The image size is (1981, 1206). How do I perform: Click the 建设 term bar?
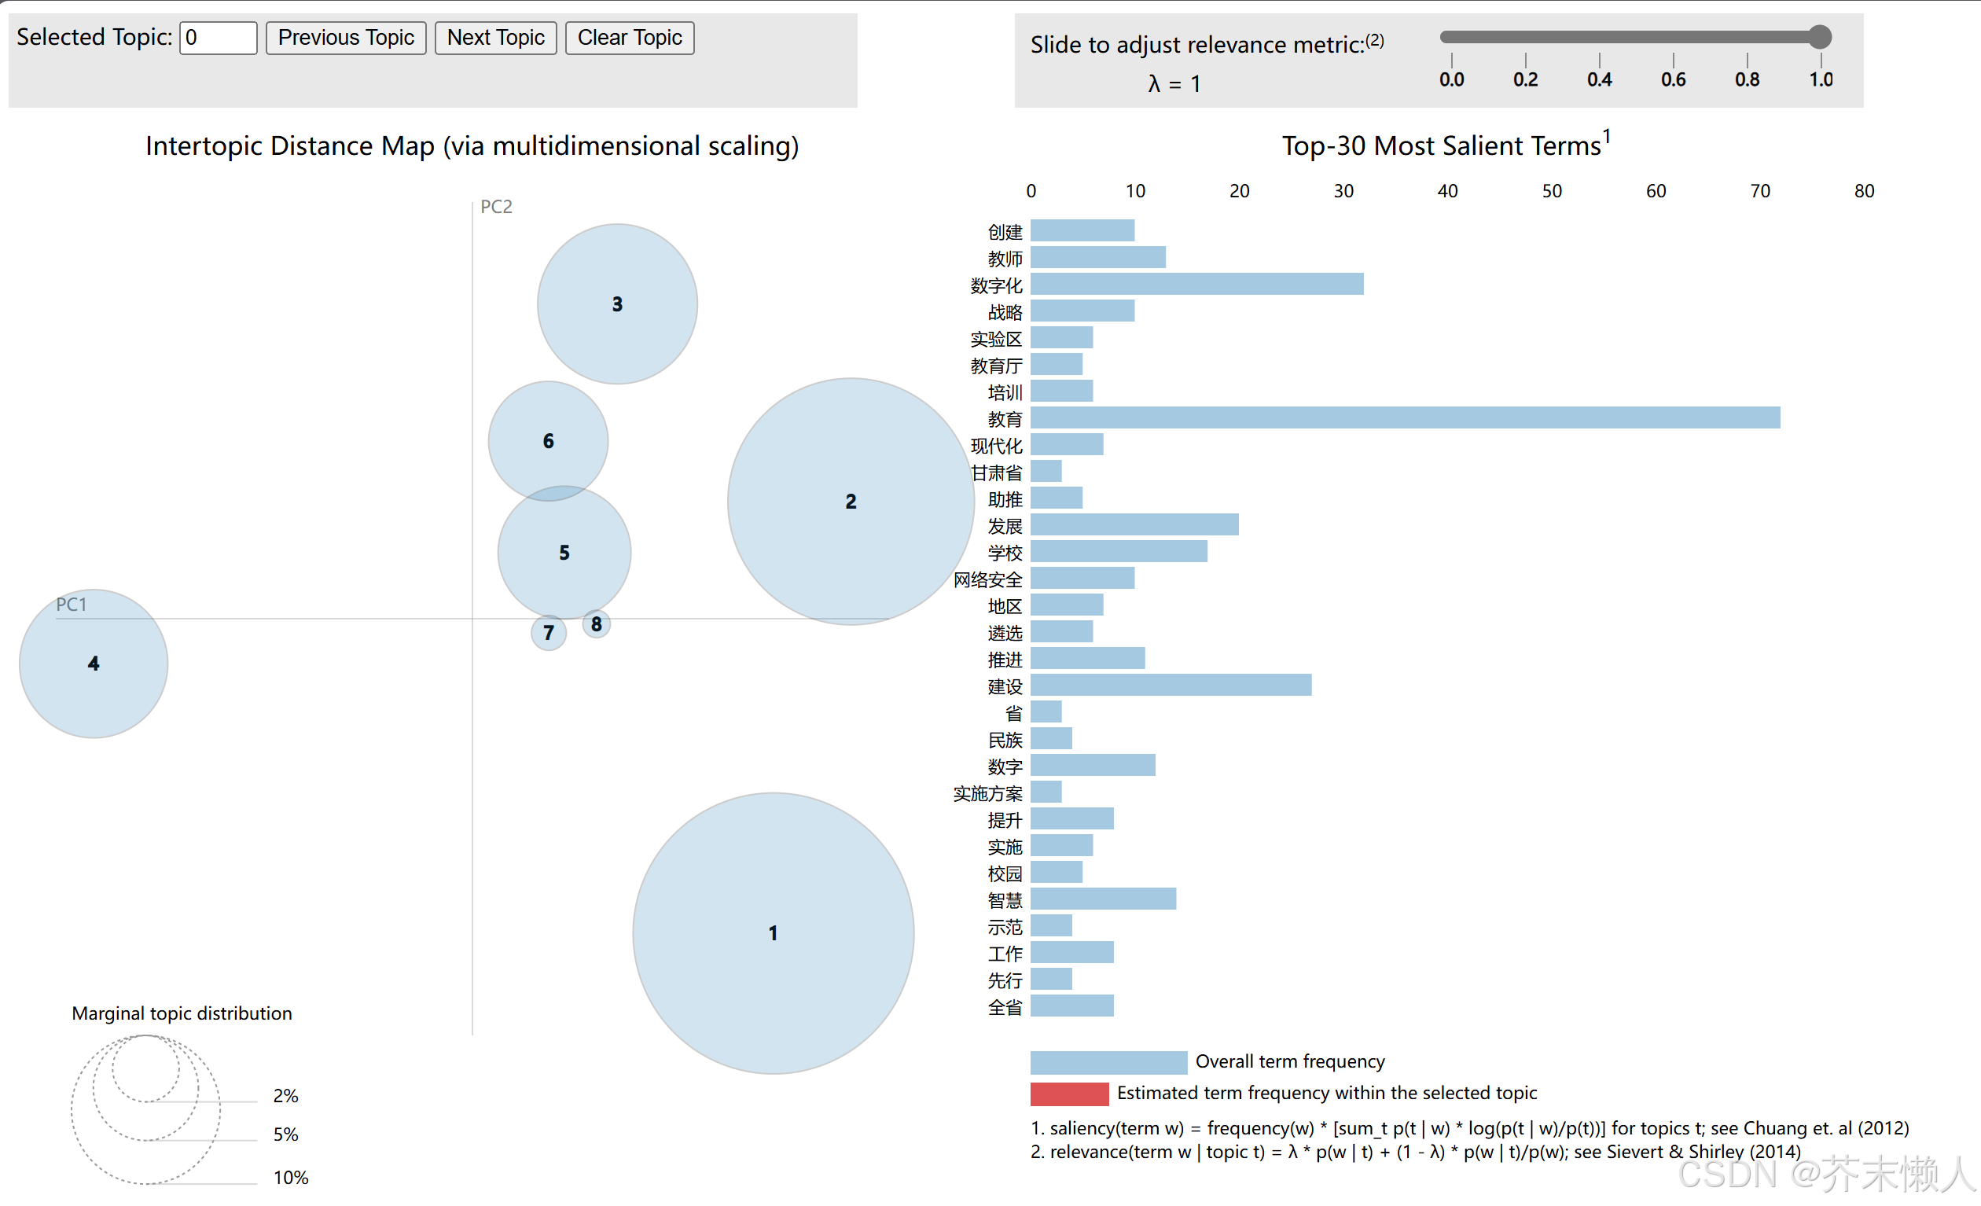click(1171, 685)
